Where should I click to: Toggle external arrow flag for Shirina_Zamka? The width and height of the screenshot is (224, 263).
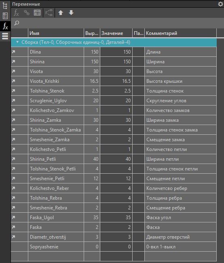point(13,120)
